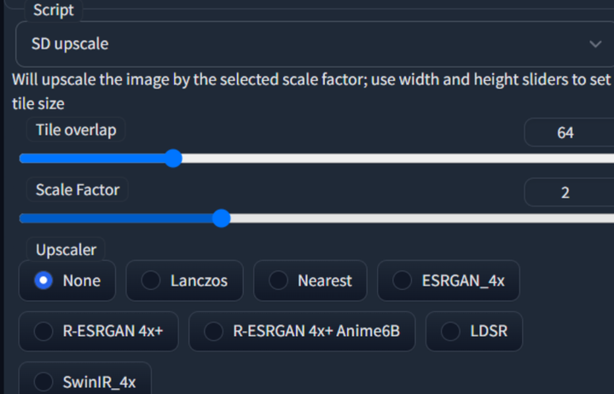Select the R-ESRGAN 4x+ radio button
The height and width of the screenshot is (394, 614).
tap(43, 331)
